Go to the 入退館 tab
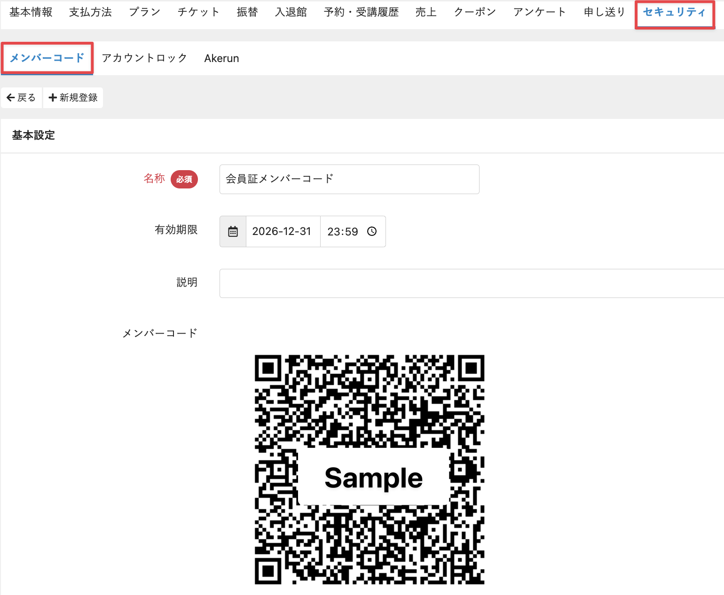The height and width of the screenshot is (595, 724). pyautogui.click(x=291, y=12)
